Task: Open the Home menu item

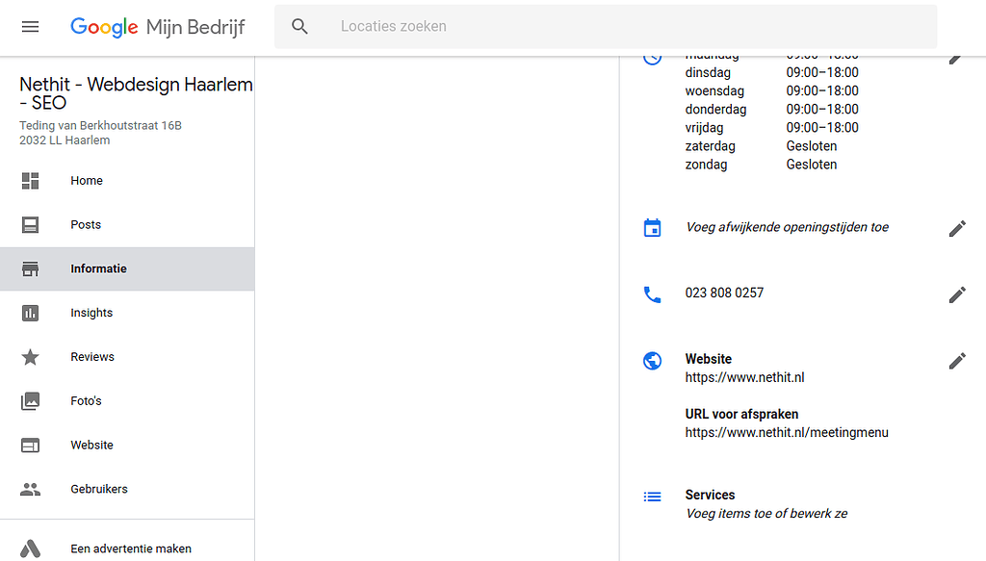Action: pyautogui.click(x=127, y=181)
